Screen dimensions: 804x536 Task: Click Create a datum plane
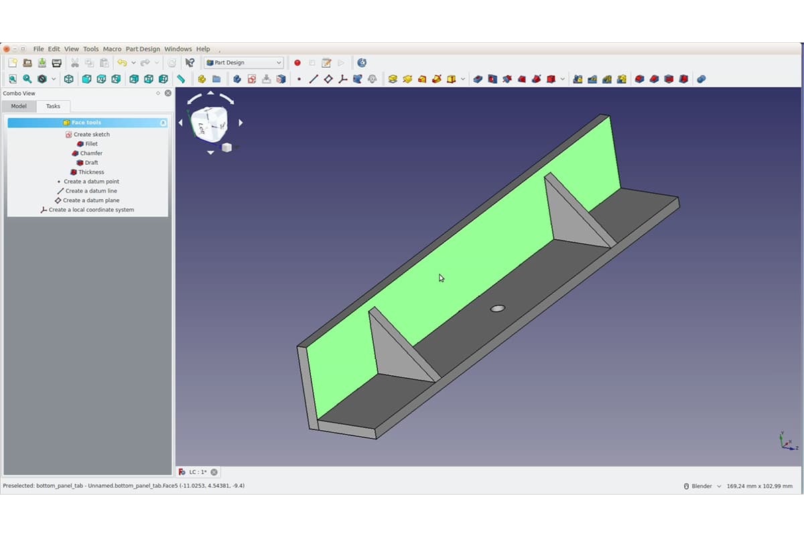click(x=87, y=200)
